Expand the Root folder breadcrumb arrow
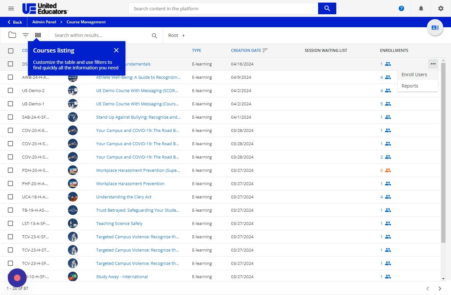451x295 pixels. click(184, 35)
